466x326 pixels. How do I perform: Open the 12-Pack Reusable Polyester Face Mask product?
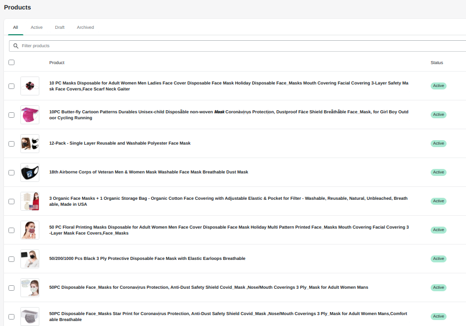tap(119, 143)
